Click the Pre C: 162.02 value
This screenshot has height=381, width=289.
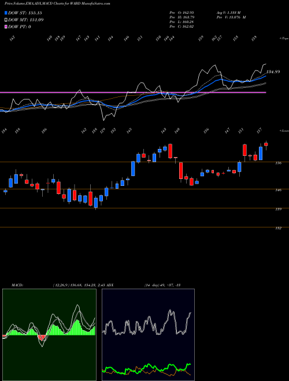coord(181,27)
